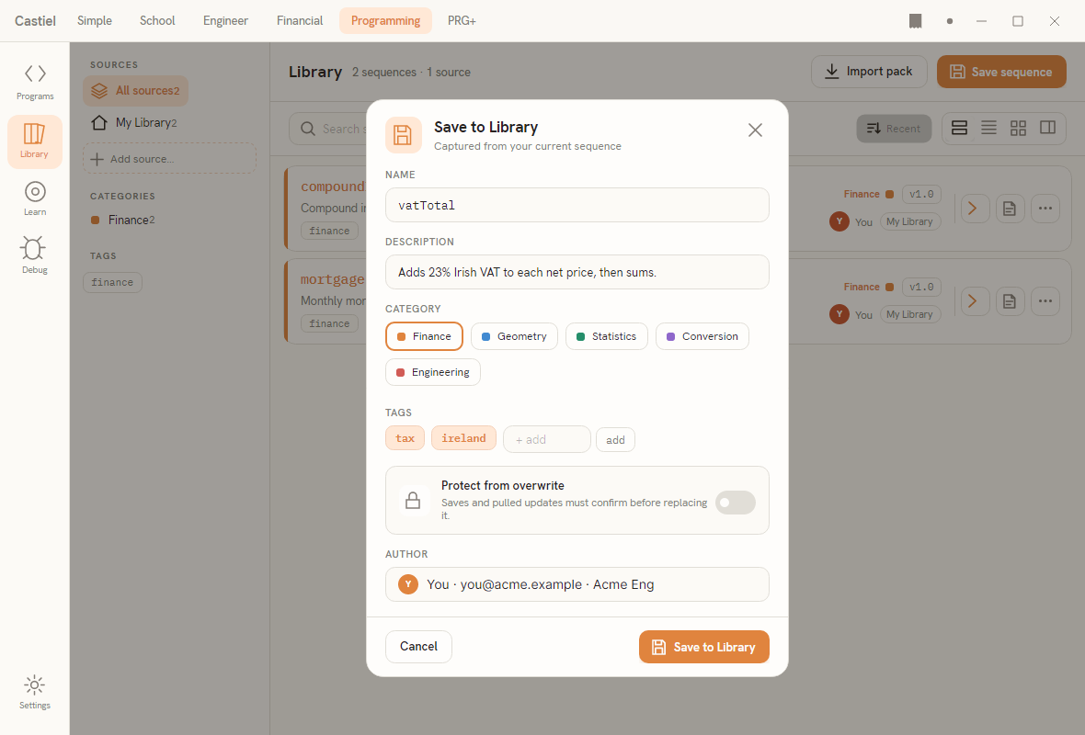Open the Library sidebar section
Image resolution: width=1085 pixels, height=735 pixels.
(35, 141)
